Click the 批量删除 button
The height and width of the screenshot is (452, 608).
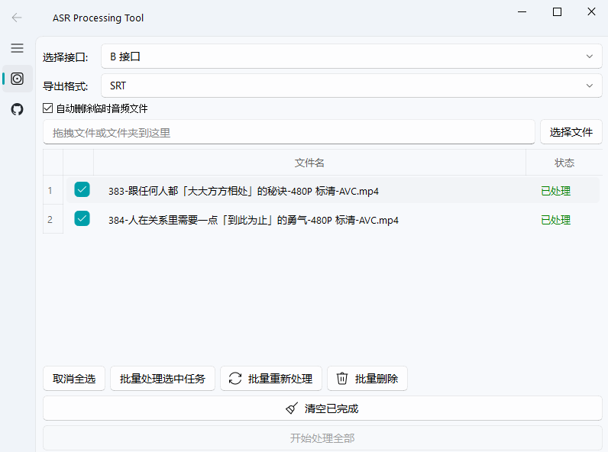pyautogui.click(x=367, y=379)
